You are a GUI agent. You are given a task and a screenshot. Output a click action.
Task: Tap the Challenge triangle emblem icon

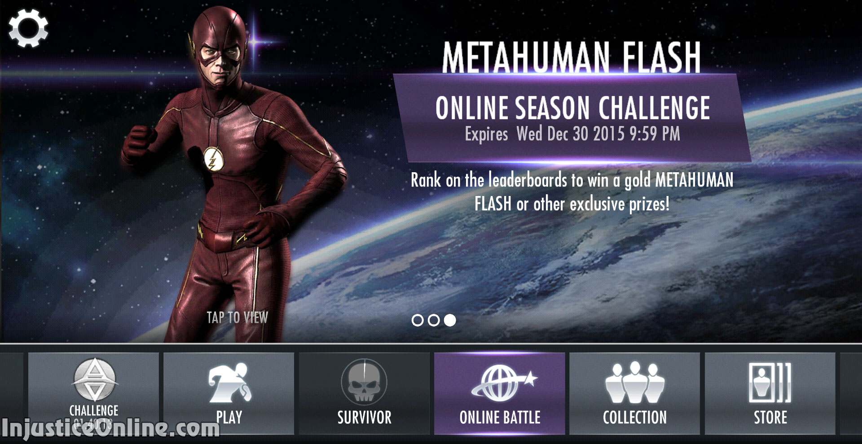(95, 380)
